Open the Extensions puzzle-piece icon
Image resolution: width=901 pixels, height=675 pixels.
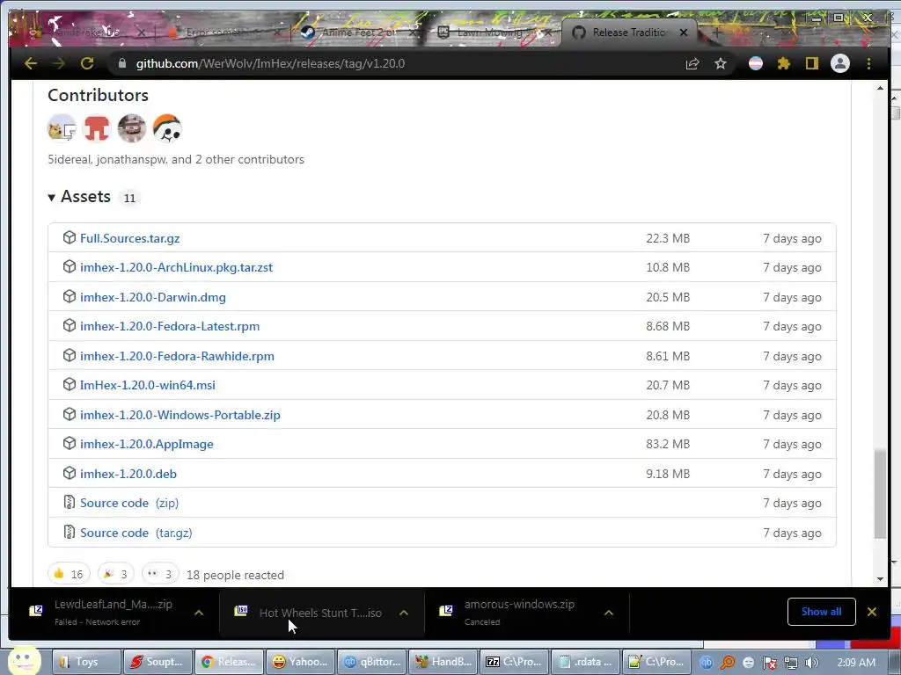pos(784,63)
